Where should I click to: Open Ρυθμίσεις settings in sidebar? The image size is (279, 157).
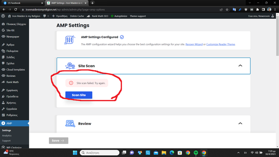(x=14, y=115)
